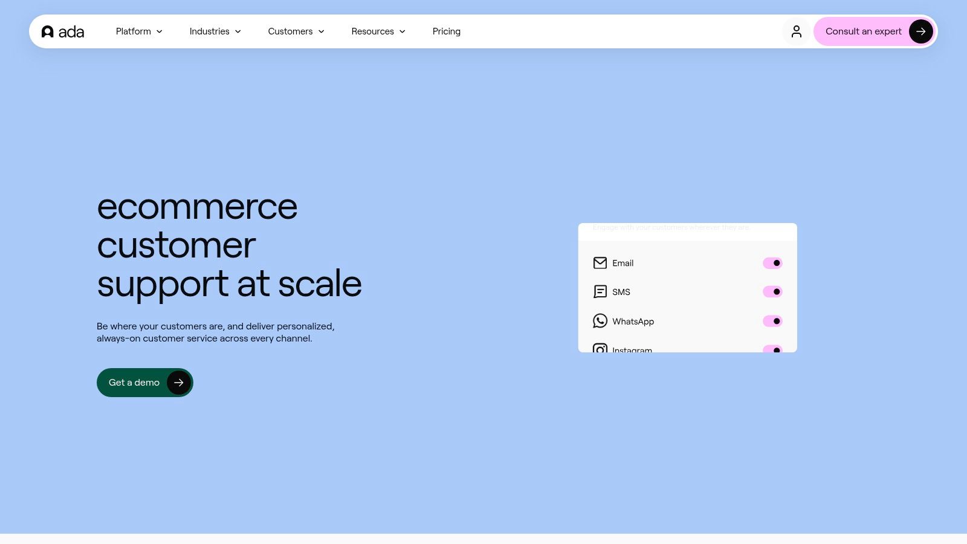Open the Customers menu
This screenshot has height=544, width=967.
tap(296, 31)
